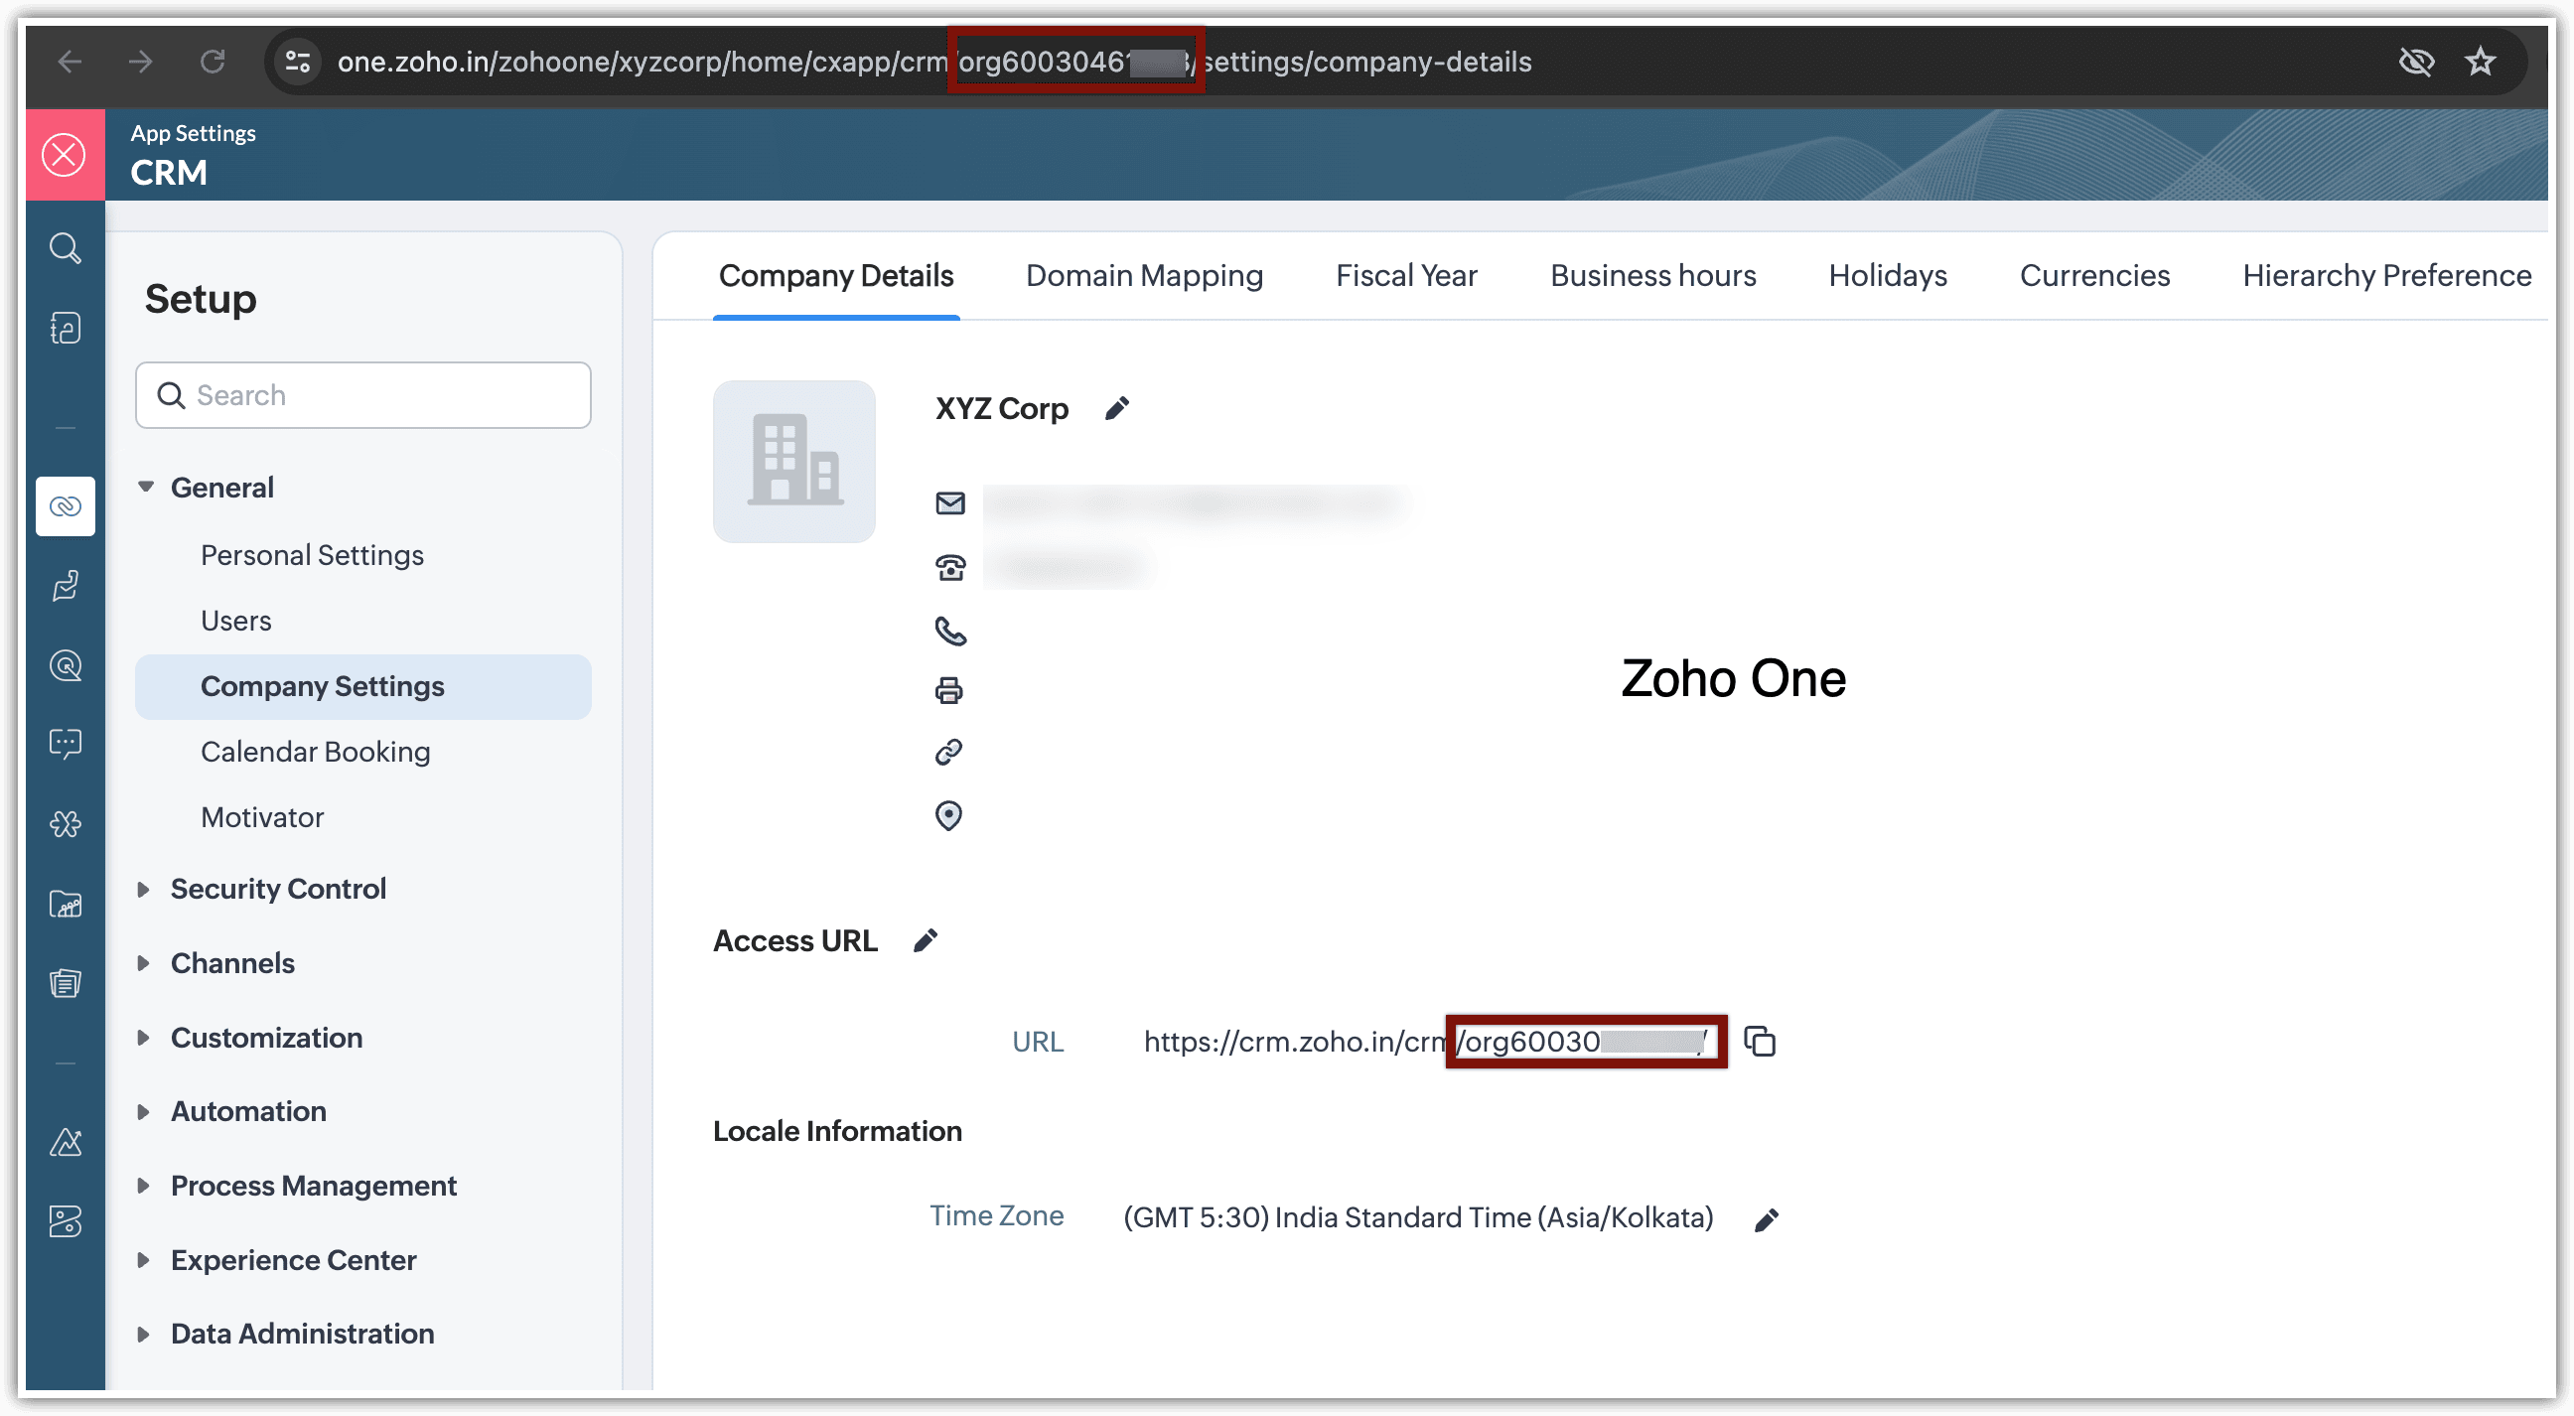Select Personal Settings in Setup menu

point(312,556)
